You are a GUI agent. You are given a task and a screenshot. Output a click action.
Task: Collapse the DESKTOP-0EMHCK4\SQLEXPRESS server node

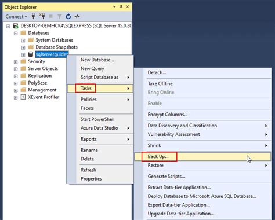(8, 26)
